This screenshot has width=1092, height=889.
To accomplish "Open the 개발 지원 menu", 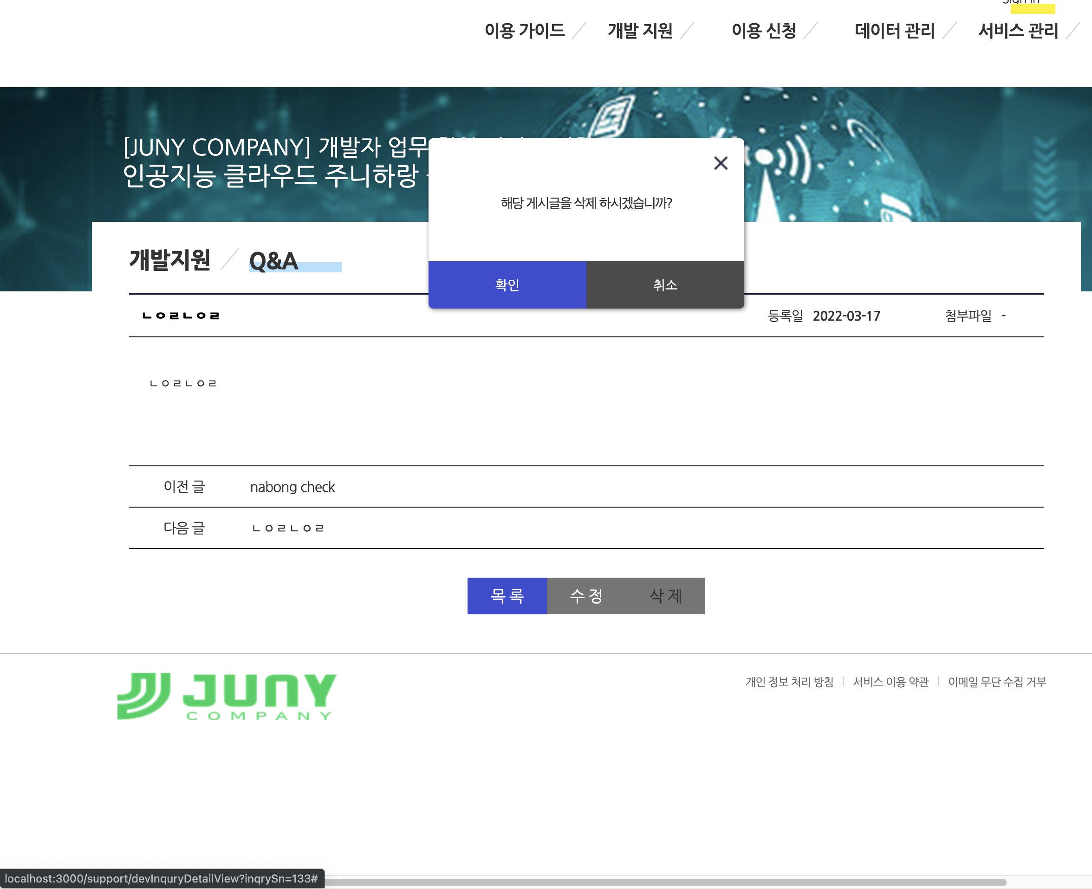I will pyautogui.click(x=640, y=31).
